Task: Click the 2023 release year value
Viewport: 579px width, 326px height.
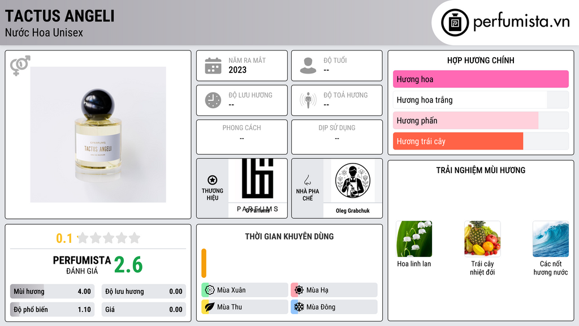Action: (237, 70)
